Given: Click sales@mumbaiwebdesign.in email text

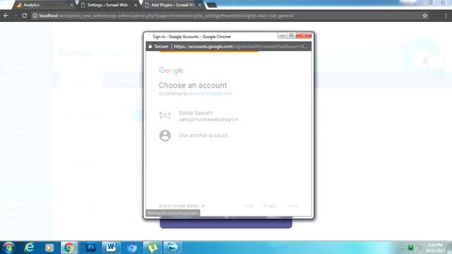Looking at the screenshot, I should [208, 119].
